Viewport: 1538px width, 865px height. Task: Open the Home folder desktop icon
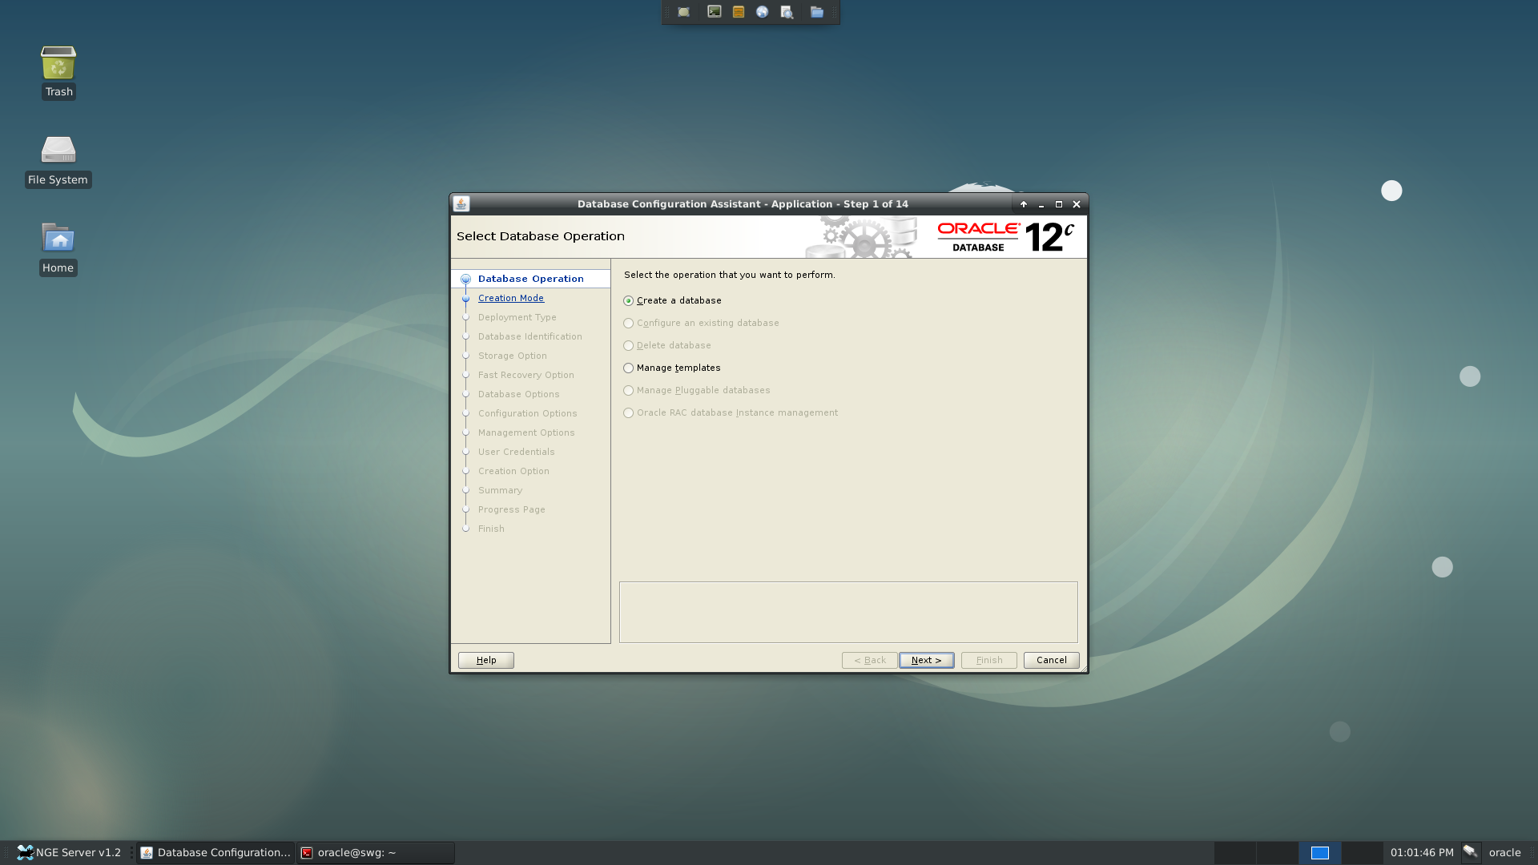(x=58, y=239)
